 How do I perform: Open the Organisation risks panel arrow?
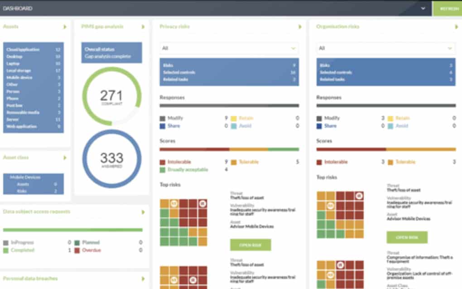457,27
